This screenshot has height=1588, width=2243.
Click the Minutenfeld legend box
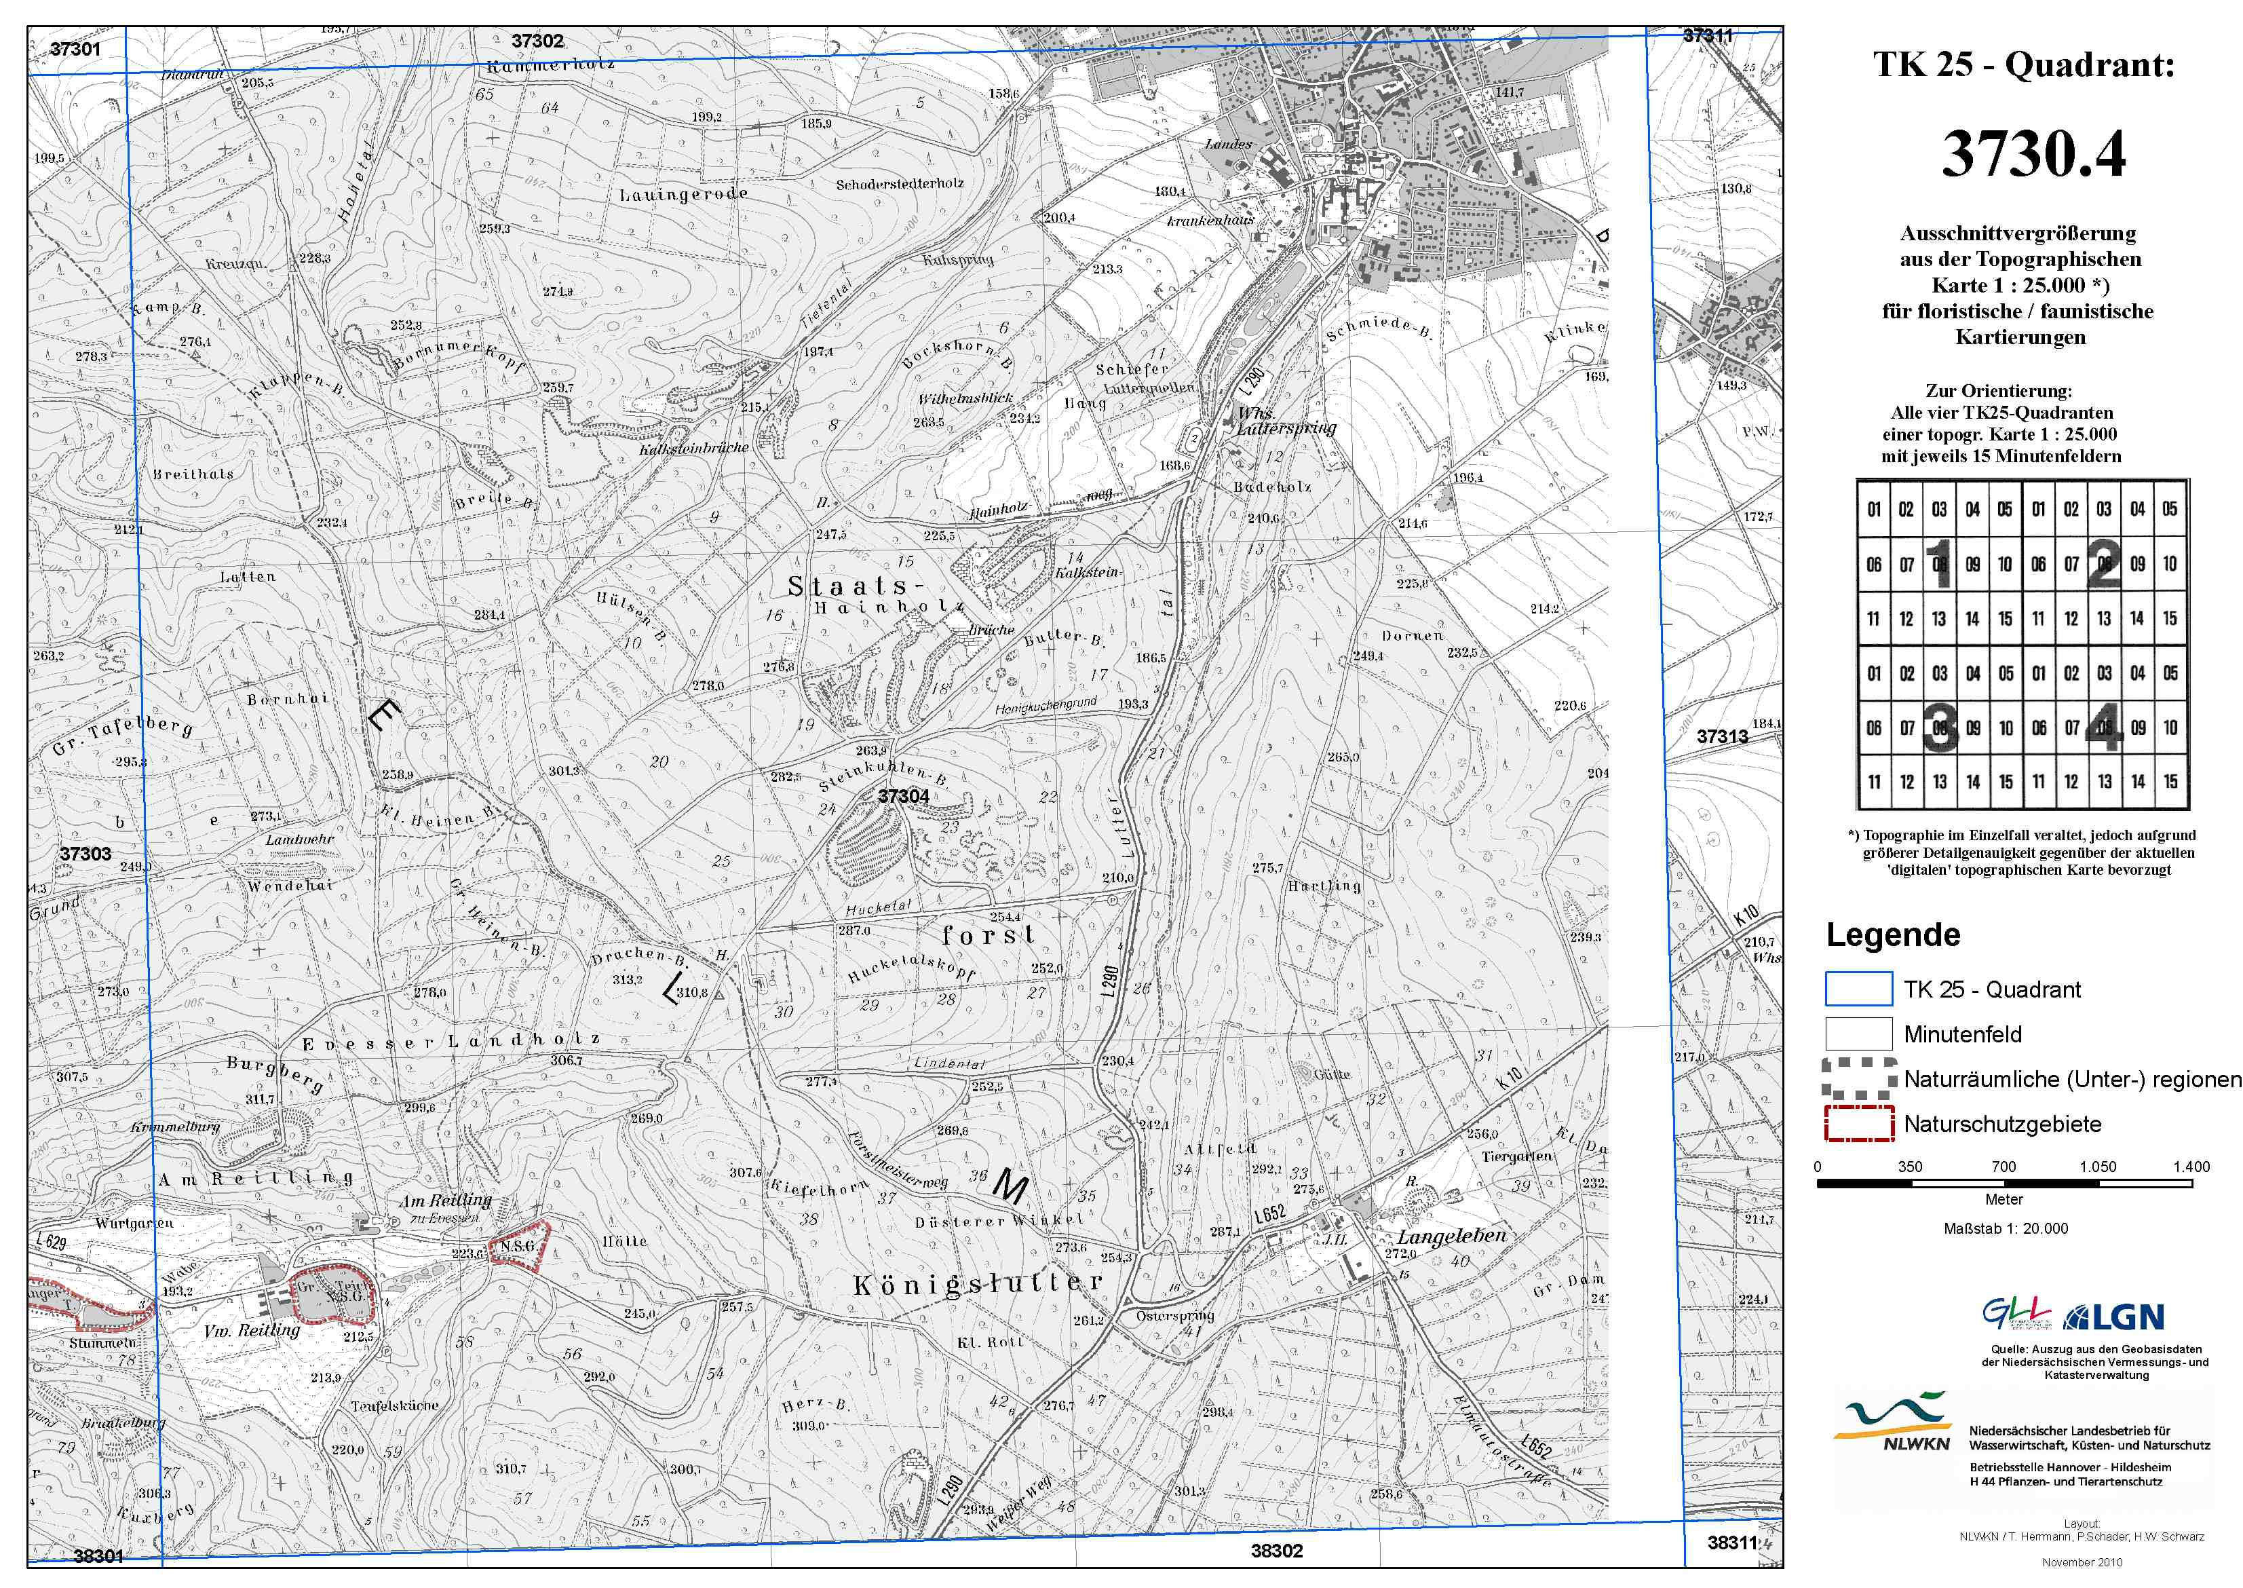(x=1858, y=1034)
